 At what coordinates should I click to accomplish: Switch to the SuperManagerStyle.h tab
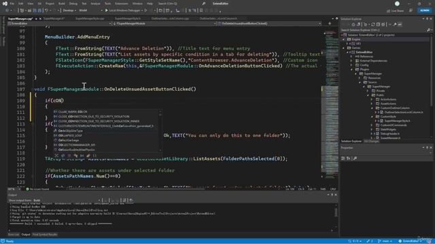[x=128, y=18]
